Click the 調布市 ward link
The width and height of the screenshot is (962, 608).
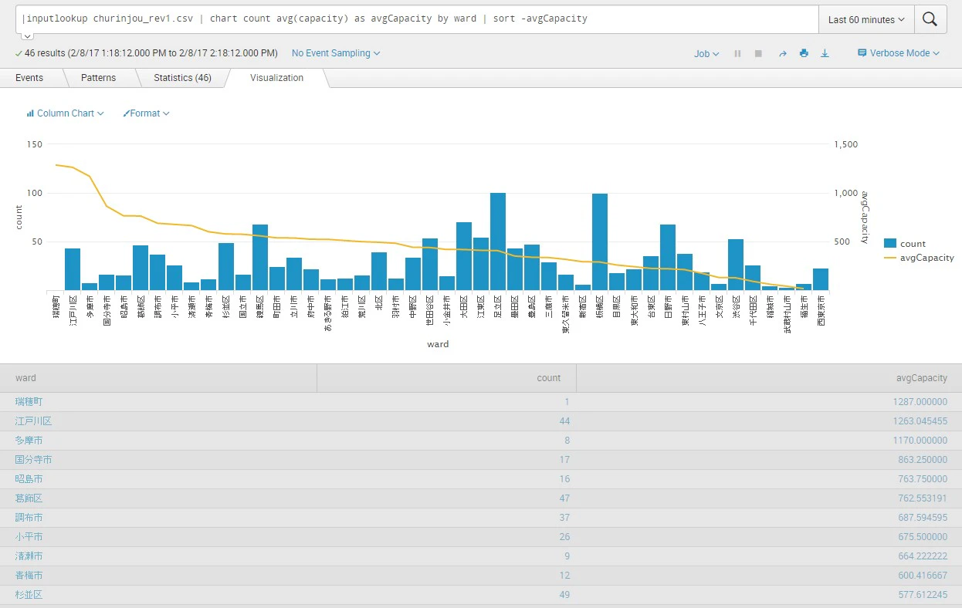point(29,518)
